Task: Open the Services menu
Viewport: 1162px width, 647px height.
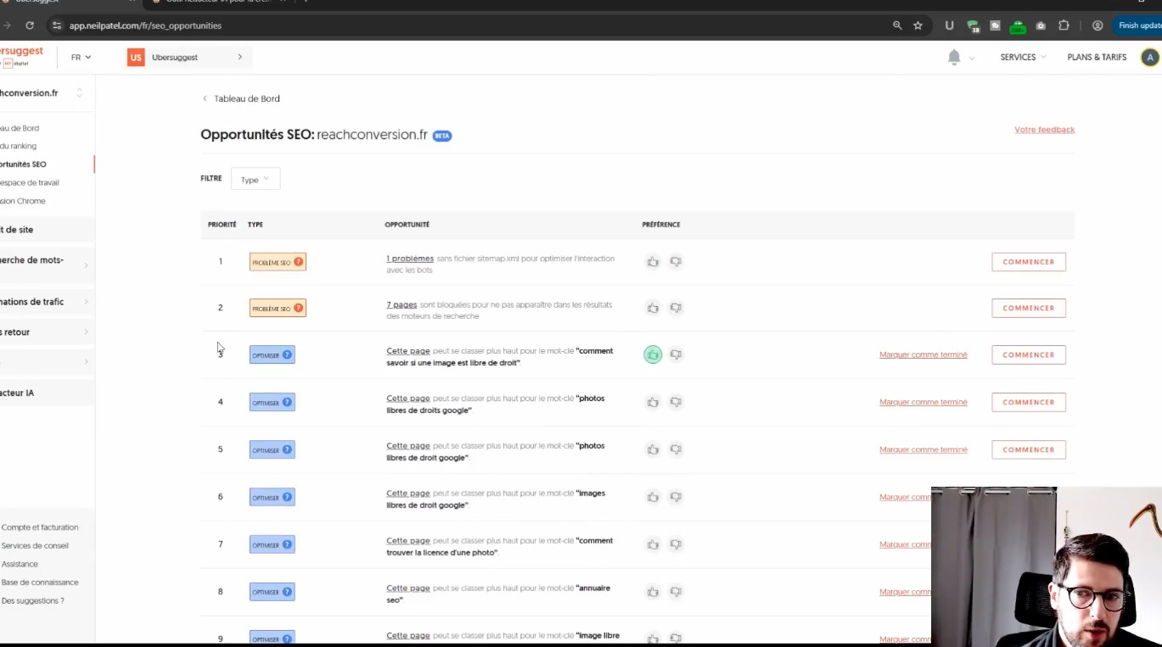Action: [x=1022, y=57]
